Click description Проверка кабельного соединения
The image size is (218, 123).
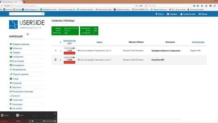tap(166, 51)
